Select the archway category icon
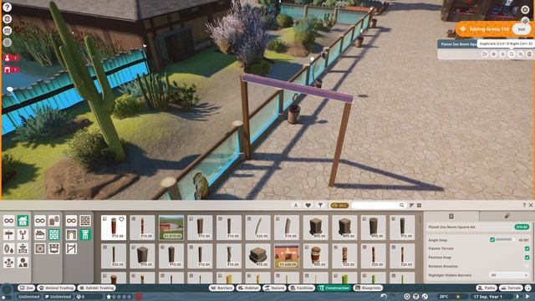This screenshot has height=301, width=535. point(71,234)
